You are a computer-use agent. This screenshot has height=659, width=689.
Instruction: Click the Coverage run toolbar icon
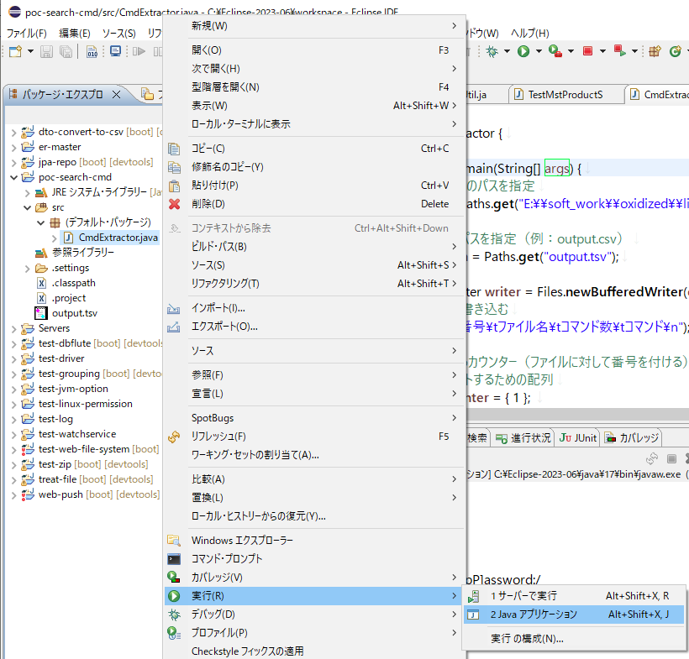(x=555, y=51)
